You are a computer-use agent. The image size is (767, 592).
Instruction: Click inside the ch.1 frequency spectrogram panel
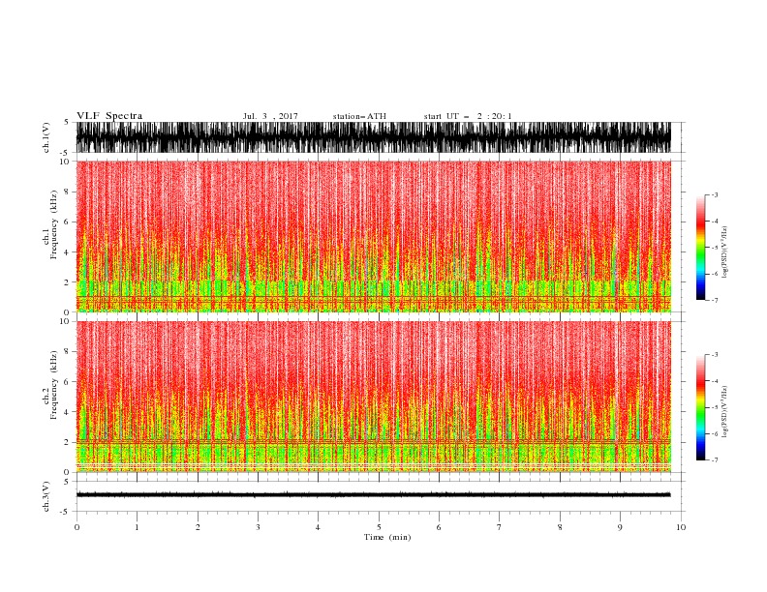(373, 236)
